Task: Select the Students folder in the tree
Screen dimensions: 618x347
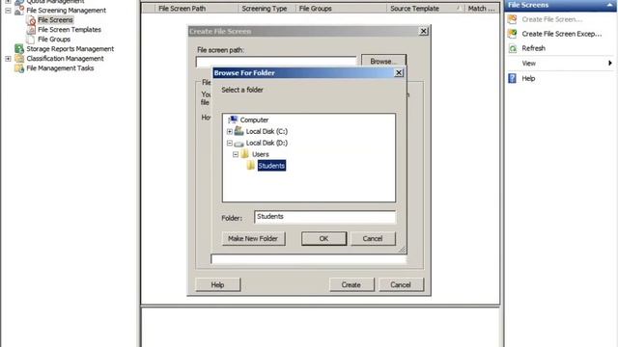Action: [x=271, y=166]
